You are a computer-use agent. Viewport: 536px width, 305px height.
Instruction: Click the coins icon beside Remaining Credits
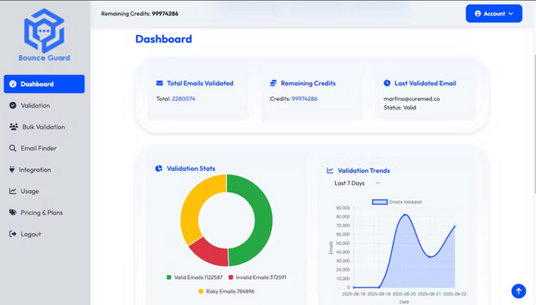pos(273,83)
